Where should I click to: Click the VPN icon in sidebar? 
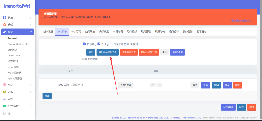click(x=4, y=92)
